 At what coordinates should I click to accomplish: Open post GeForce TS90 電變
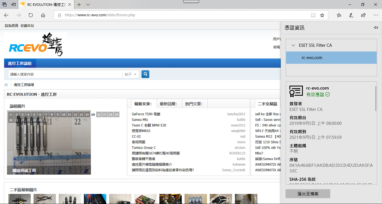pyautogui.click(x=146, y=114)
